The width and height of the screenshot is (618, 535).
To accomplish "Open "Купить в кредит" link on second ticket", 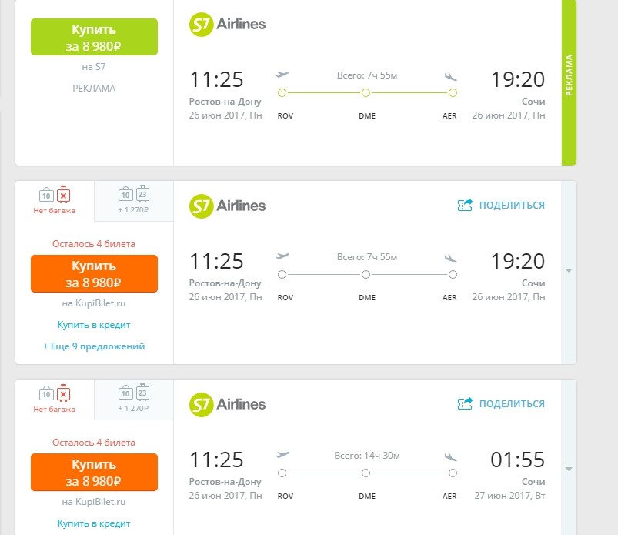I will click(x=94, y=325).
